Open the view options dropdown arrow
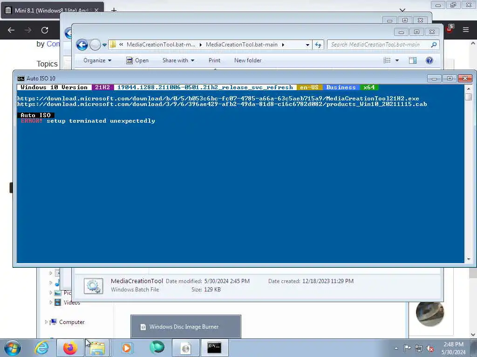This screenshot has width=477, height=357. point(397,60)
